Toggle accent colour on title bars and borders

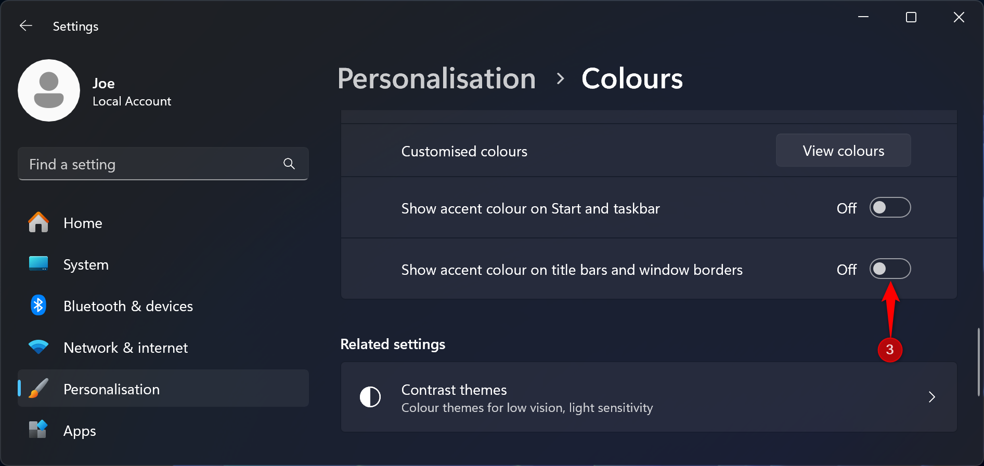click(890, 269)
